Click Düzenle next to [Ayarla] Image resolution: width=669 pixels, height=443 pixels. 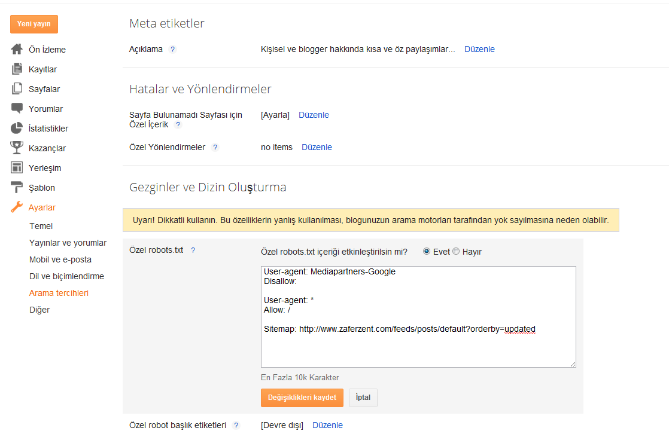314,115
